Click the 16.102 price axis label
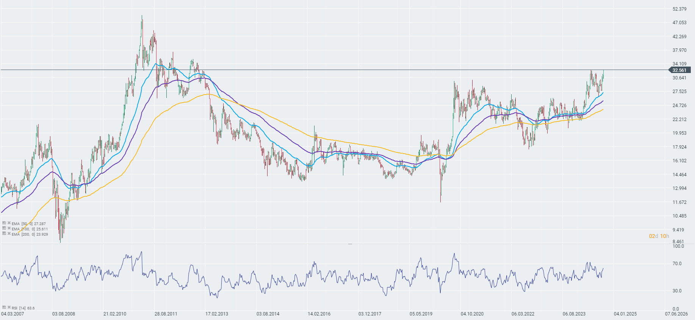This screenshot has width=695, height=320. [x=679, y=161]
